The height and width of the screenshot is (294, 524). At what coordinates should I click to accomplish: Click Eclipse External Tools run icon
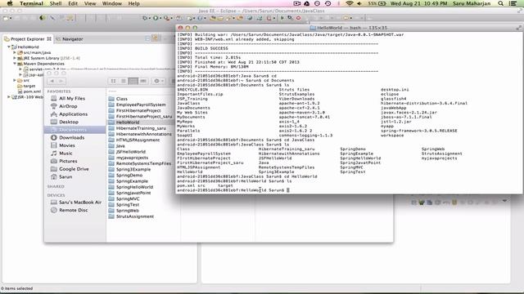pos(166,18)
